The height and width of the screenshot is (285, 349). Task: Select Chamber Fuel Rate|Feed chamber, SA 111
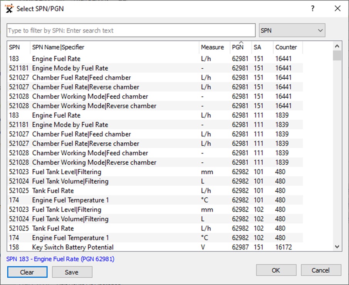(x=155, y=134)
